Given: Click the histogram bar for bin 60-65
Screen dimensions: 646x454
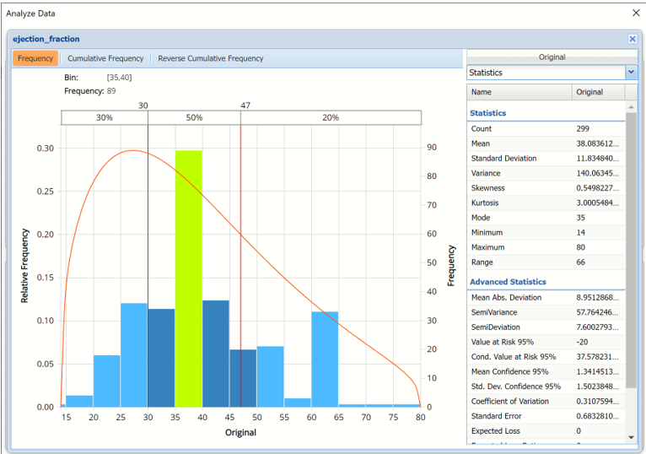Looking at the screenshot, I should point(325,359).
